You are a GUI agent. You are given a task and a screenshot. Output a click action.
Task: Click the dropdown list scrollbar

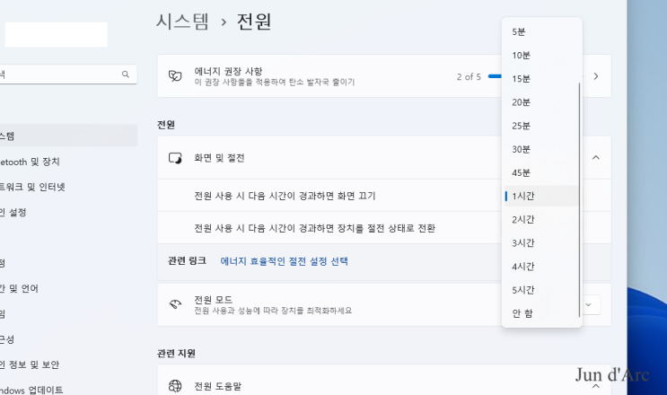(x=579, y=200)
